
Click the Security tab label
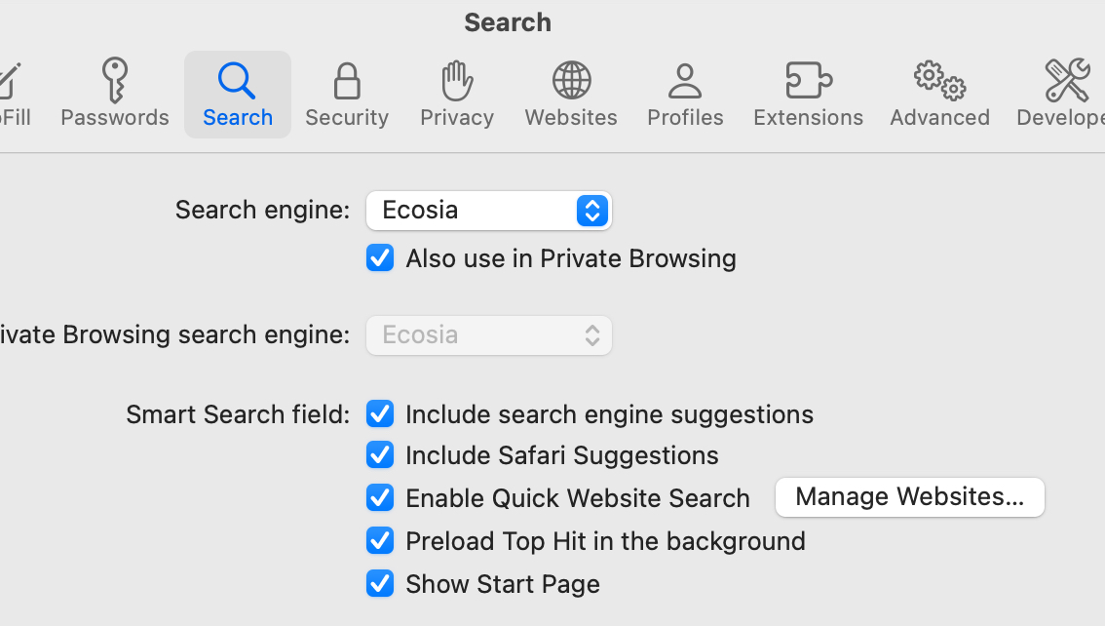click(x=347, y=118)
